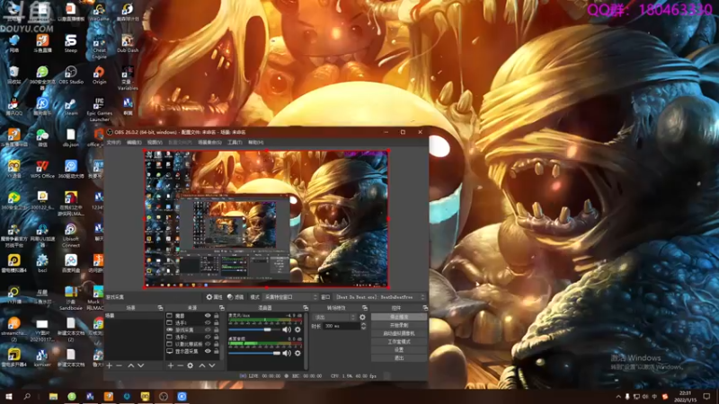
Task: Toggle the lock on the 游戏采集 source
Action: tap(217, 329)
